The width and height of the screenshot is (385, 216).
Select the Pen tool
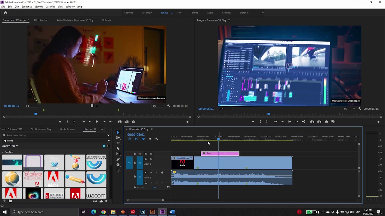[118, 159]
